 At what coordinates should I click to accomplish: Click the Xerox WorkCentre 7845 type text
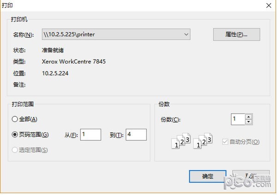[73, 61]
